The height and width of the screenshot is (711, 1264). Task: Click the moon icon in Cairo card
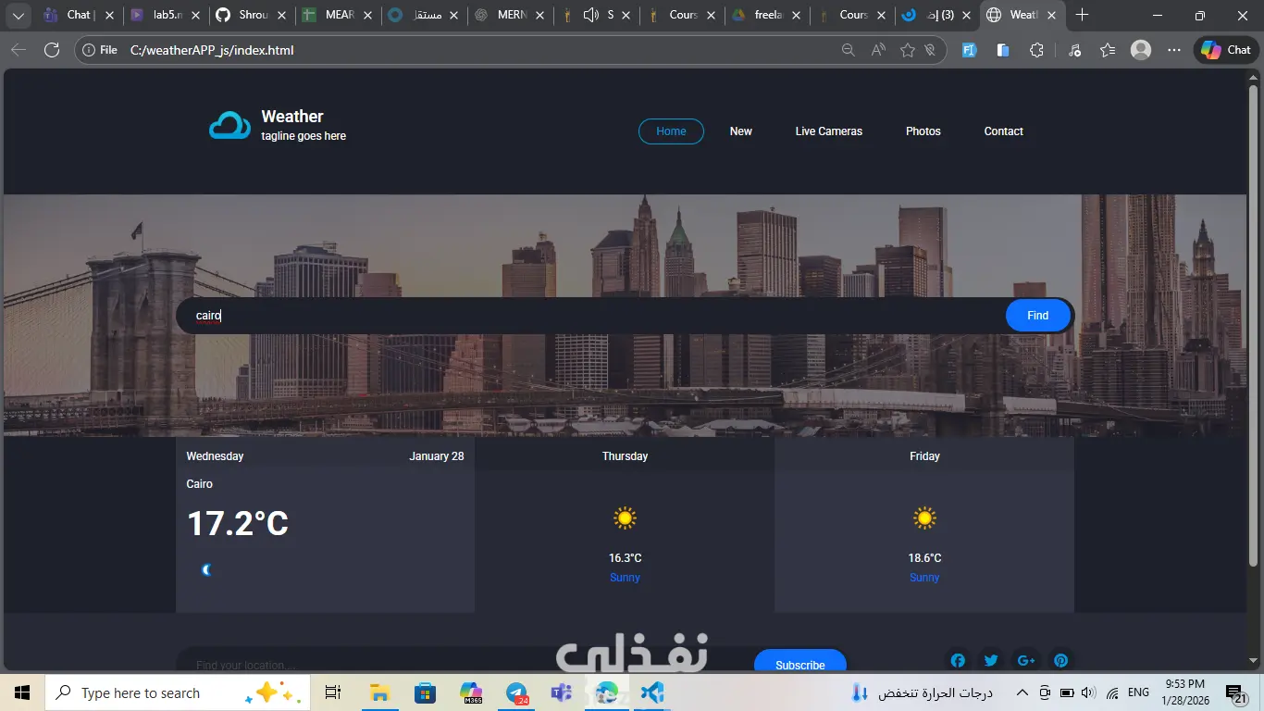[x=207, y=569]
